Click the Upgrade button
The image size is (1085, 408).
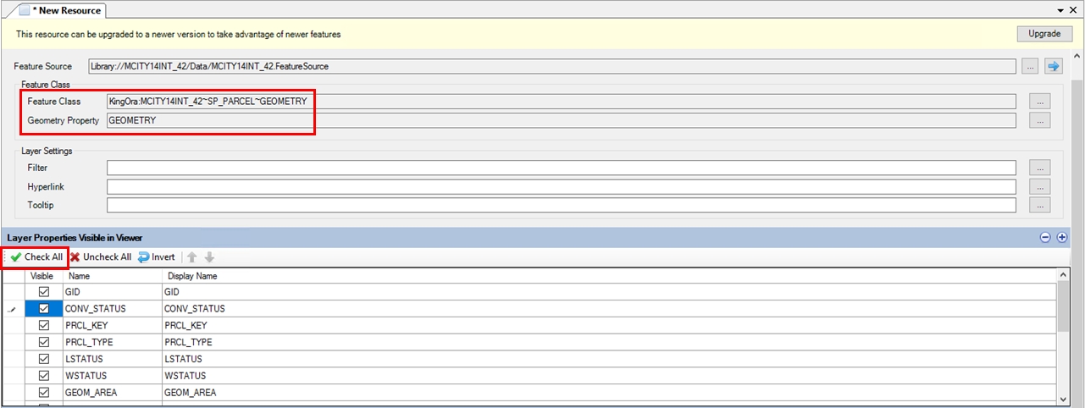[x=1044, y=34]
